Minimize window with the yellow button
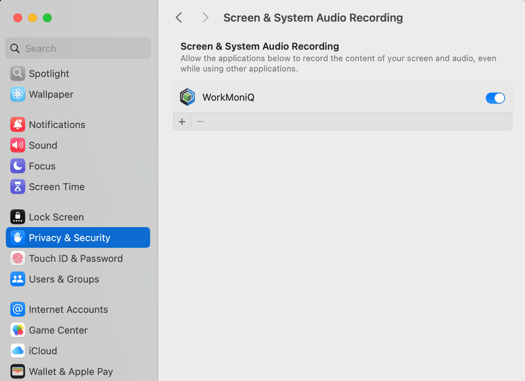 [x=32, y=18]
